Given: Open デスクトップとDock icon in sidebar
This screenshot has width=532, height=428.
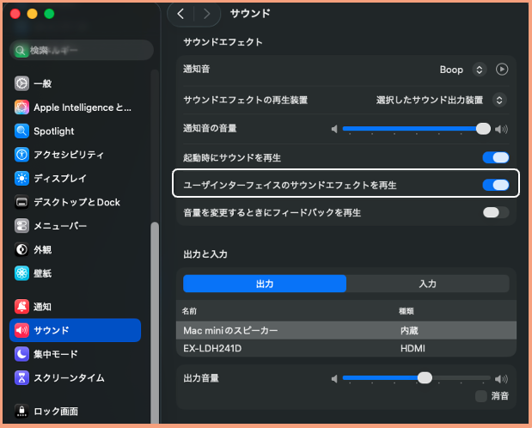Looking at the screenshot, I should click(22, 203).
